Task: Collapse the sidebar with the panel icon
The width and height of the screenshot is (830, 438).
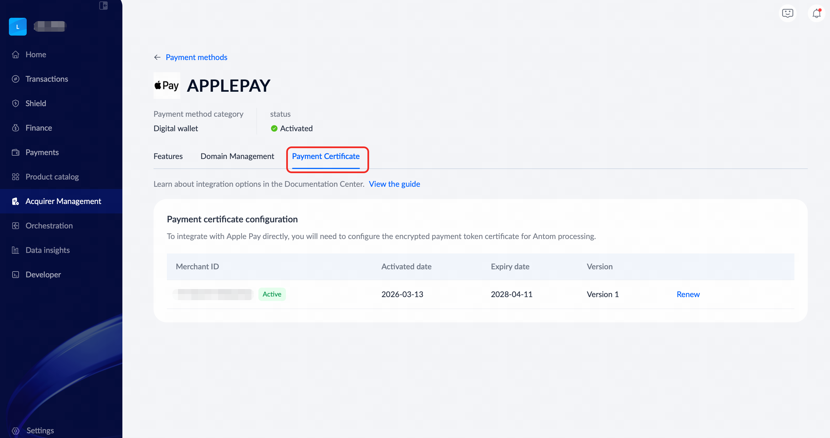Action: (103, 6)
